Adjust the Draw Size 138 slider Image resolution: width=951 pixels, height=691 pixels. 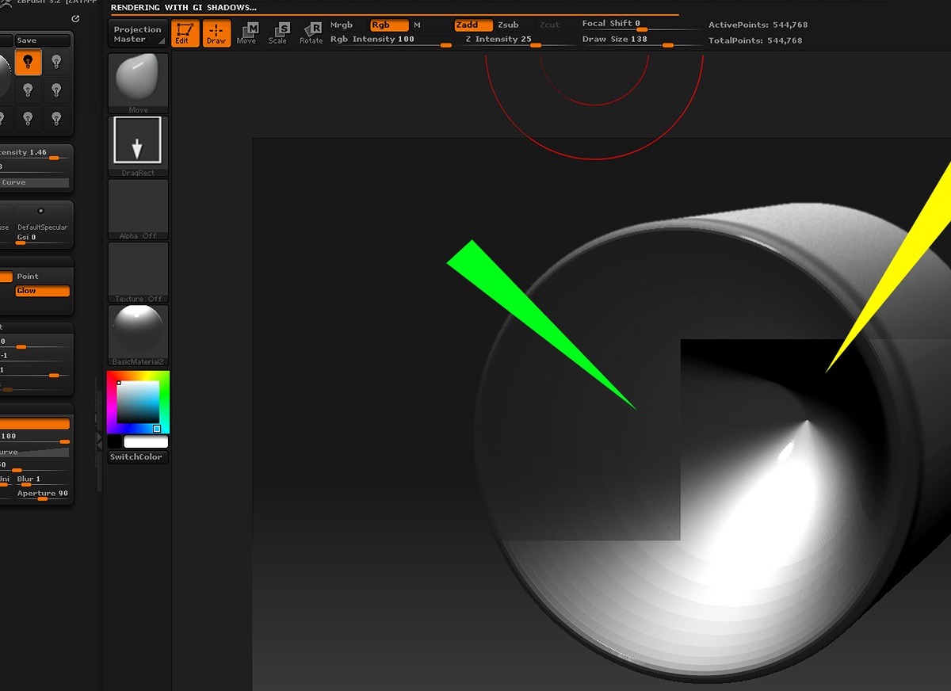(x=640, y=40)
